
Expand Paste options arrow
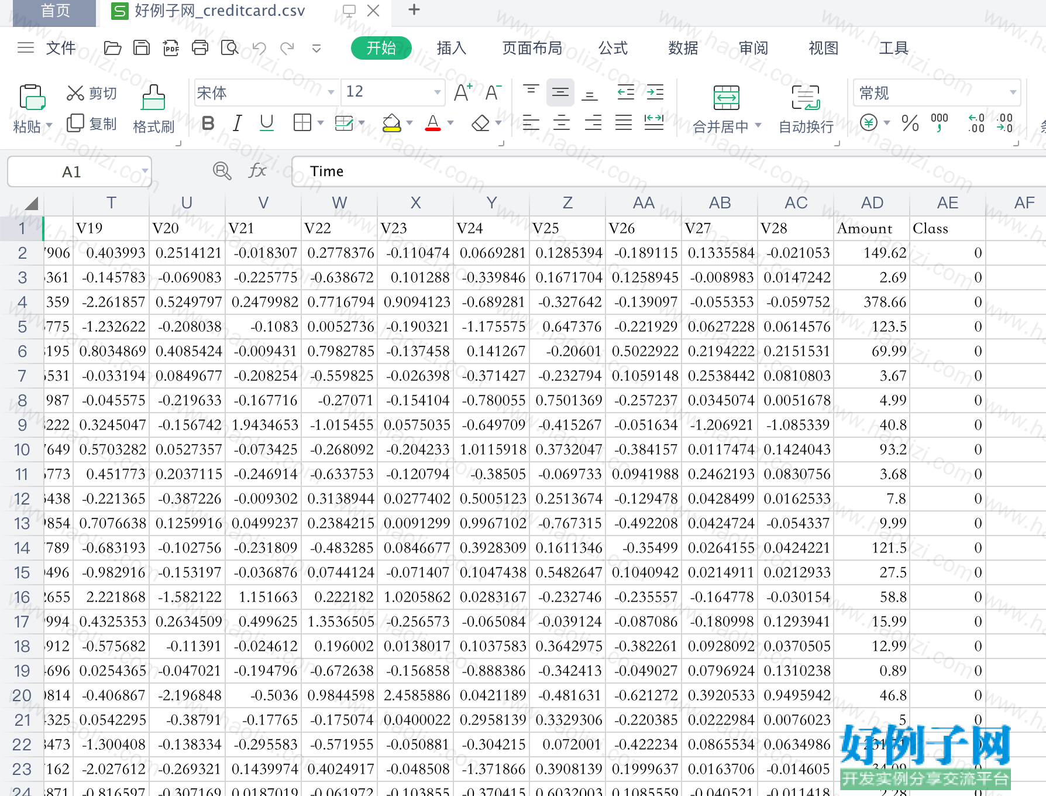[49, 126]
